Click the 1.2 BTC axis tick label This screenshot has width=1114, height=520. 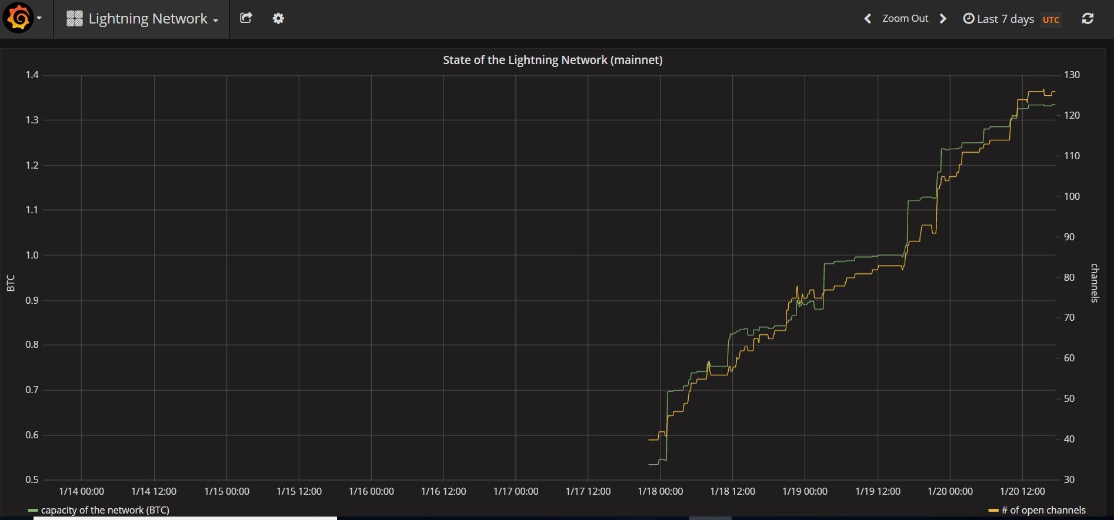pyautogui.click(x=32, y=165)
